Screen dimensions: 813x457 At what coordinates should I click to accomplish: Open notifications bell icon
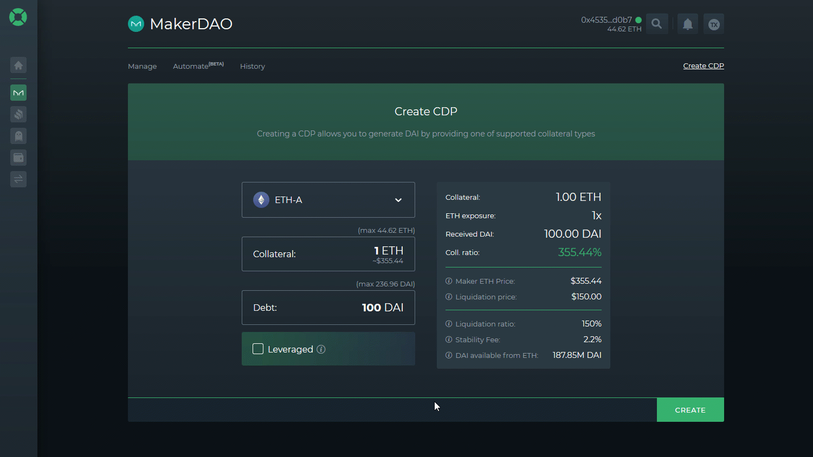tap(688, 24)
